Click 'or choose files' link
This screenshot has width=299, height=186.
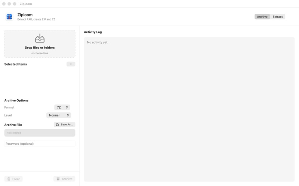tap(40, 53)
